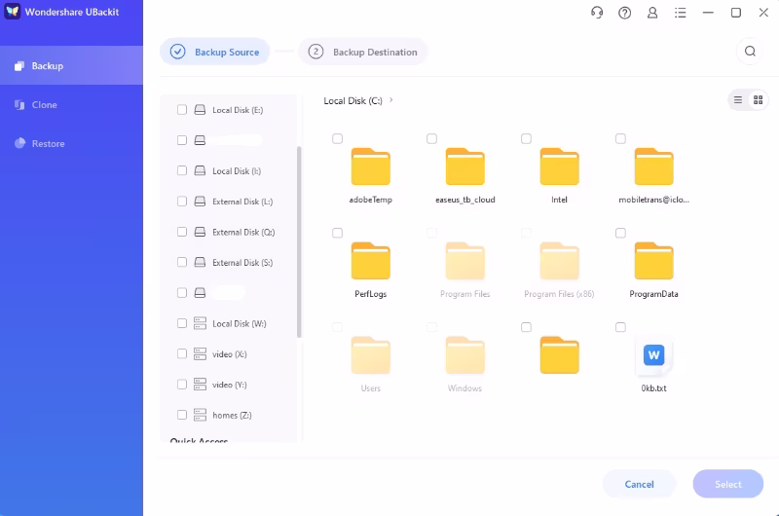Click the video (X:) network drive icon
This screenshot has height=516, width=779.
pos(200,353)
